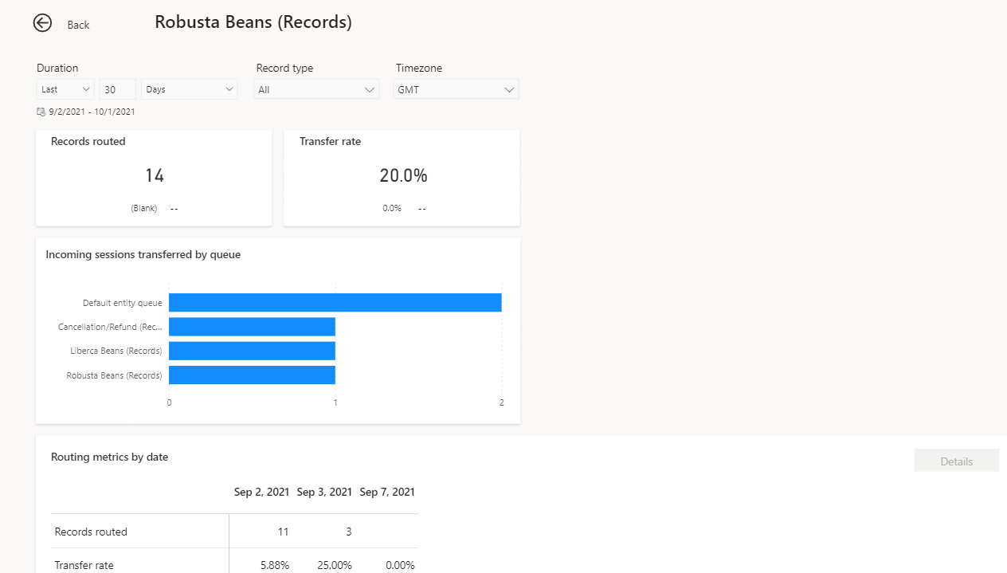The image size is (1007, 573).
Task: Select the Records routed metric card
Action: tap(154, 177)
